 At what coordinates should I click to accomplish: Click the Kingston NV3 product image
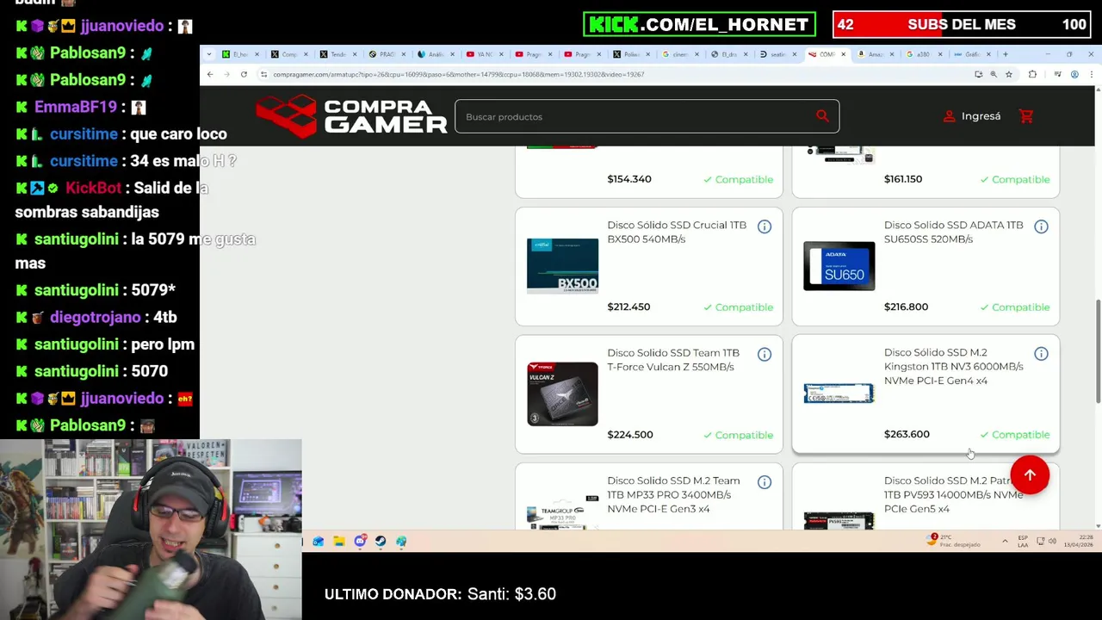point(839,394)
